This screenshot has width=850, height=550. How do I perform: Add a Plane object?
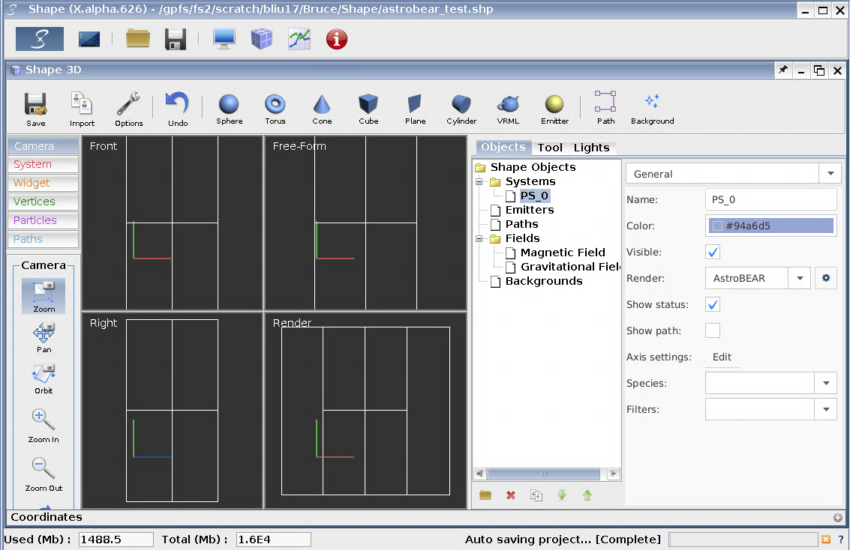(415, 109)
